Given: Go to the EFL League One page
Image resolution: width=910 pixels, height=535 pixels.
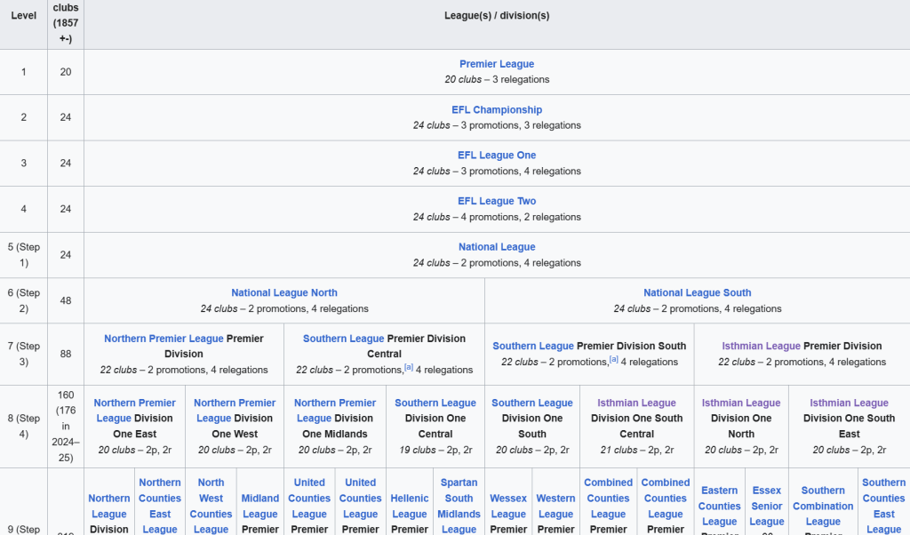Looking at the screenshot, I should [x=497, y=156].
